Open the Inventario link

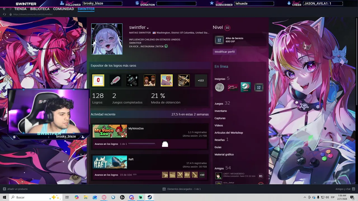click(x=221, y=111)
